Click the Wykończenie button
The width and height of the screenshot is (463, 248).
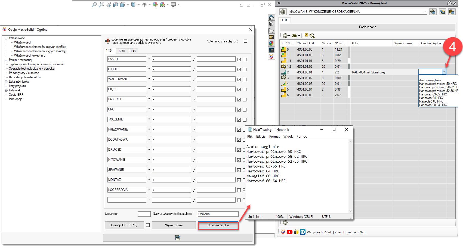pos(174,225)
